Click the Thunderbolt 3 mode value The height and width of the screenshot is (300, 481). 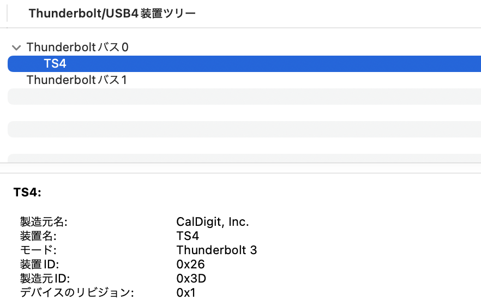pos(217,250)
